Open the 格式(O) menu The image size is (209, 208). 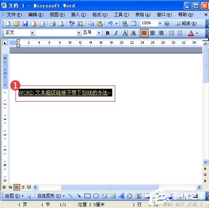tap(100, 15)
